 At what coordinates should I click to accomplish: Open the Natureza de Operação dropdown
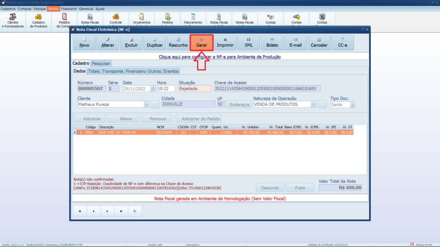(313, 104)
